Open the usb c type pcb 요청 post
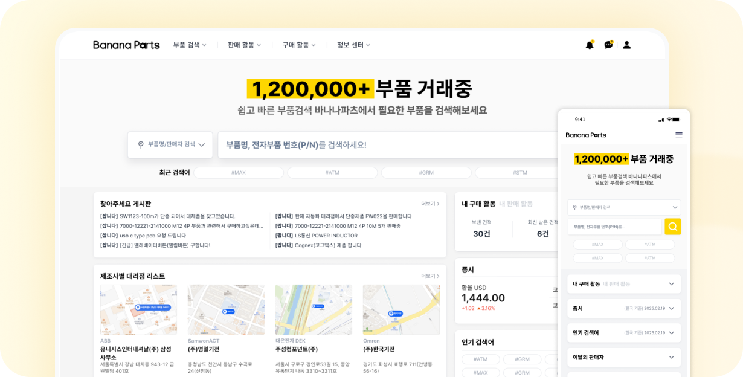Screen dimensions: 743x377 coord(143,236)
